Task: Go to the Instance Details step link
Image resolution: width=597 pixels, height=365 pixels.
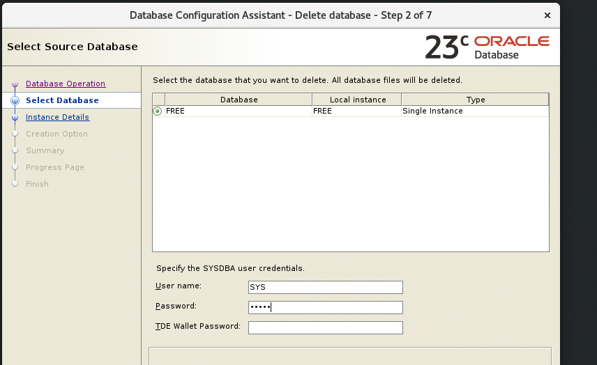Action: (57, 117)
